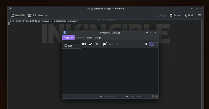Toggle the Bluetooth power switch off
The image size is (209, 109).
153,44
